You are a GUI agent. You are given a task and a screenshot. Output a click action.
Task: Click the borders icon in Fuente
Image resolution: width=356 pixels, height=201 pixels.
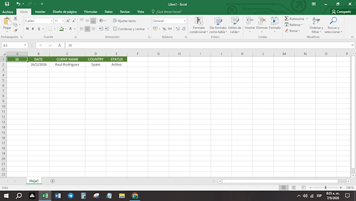(x=50, y=29)
